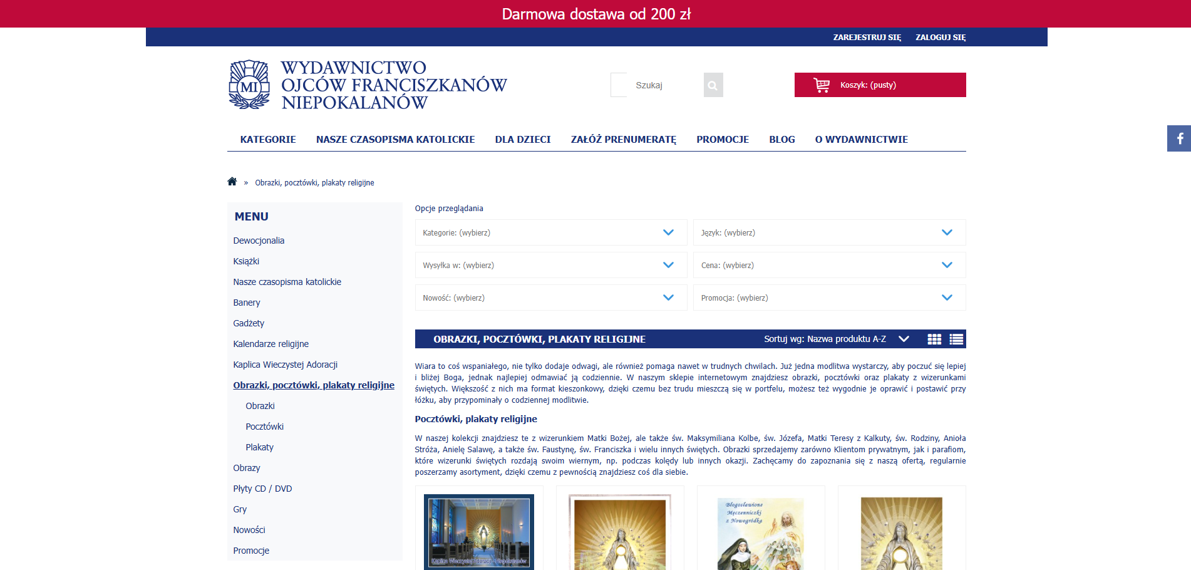Click the ZALOGUJ SIĘ link
The image size is (1191, 570).
click(x=940, y=37)
